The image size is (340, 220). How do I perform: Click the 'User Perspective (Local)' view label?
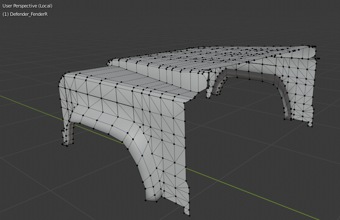coord(27,6)
